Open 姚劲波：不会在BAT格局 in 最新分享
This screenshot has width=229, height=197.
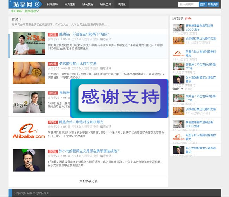click(x=201, y=98)
